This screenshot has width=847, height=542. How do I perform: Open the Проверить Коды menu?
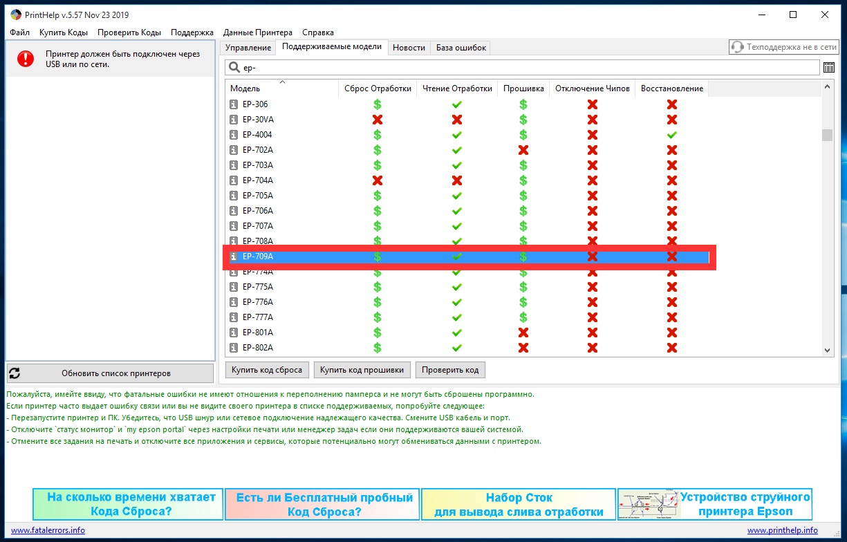coord(129,32)
